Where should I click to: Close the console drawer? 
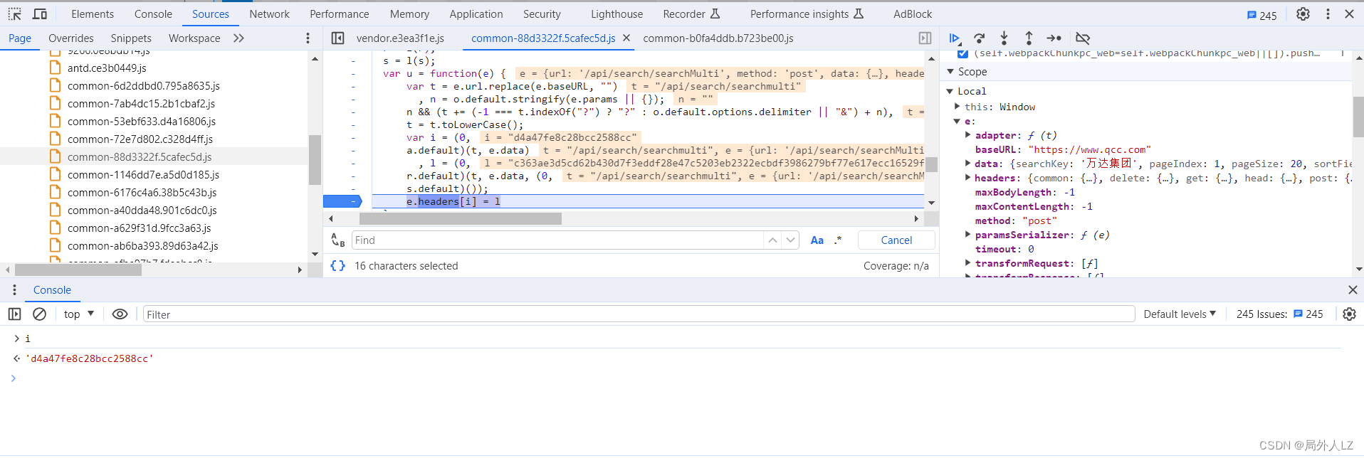pyautogui.click(x=1353, y=290)
